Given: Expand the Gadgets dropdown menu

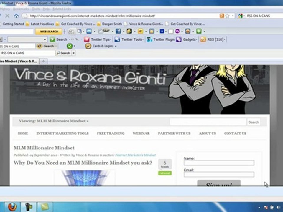Looking at the screenshot, I should [197, 39].
